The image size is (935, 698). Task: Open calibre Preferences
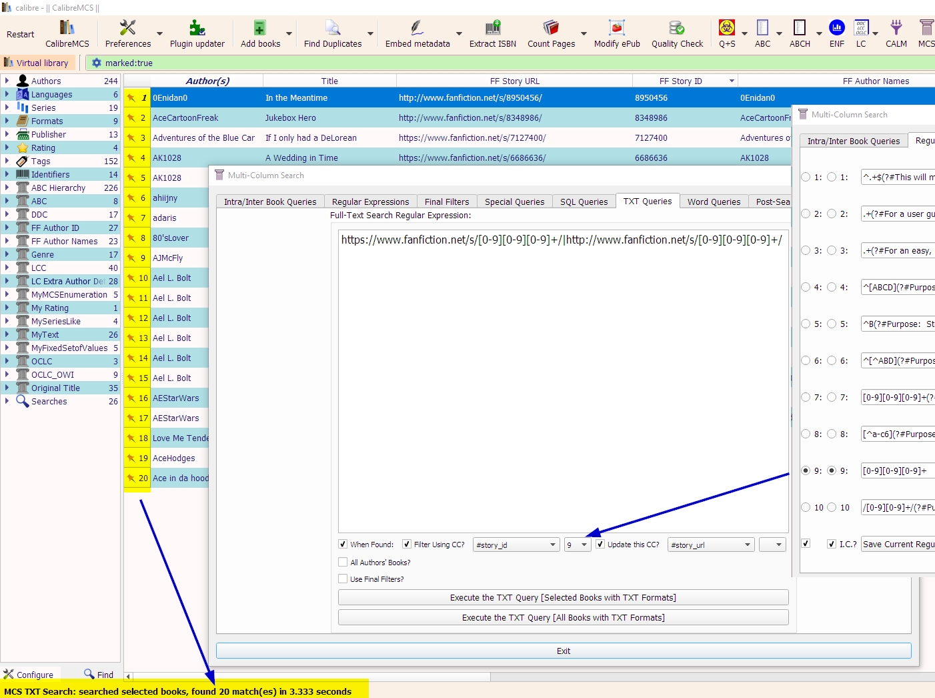128,33
